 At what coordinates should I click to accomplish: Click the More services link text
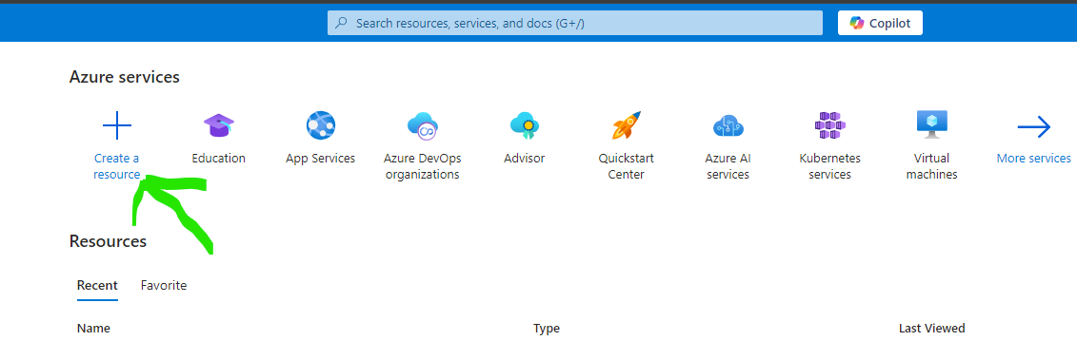(1034, 159)
